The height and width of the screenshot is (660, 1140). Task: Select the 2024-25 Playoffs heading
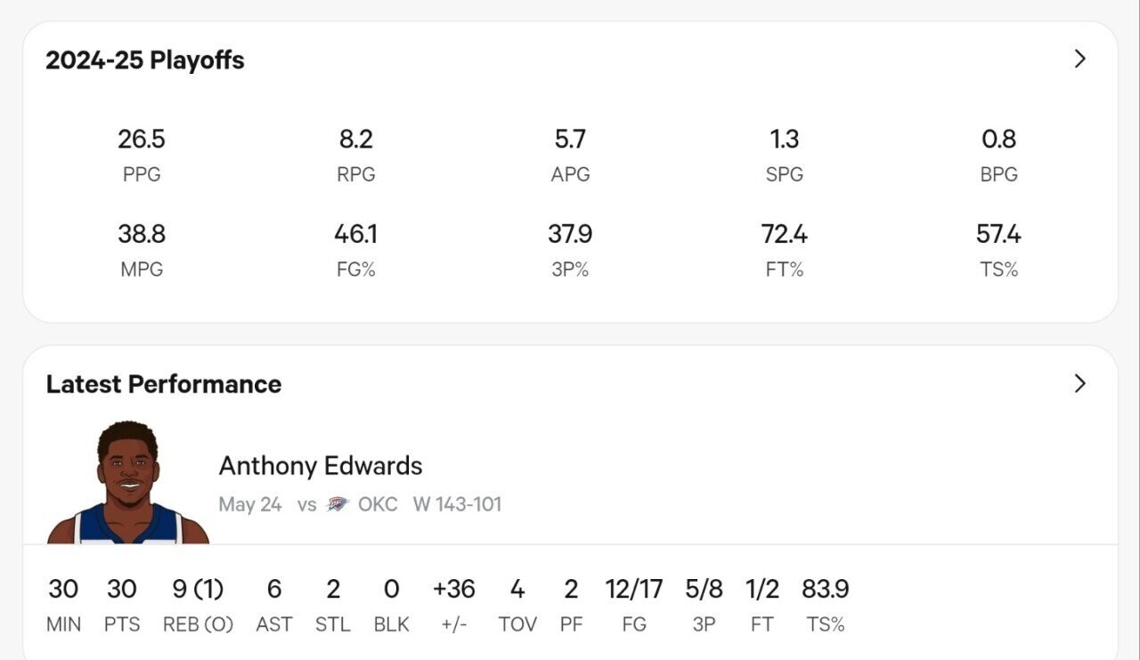pyautogui.click(x=145, y=60)
